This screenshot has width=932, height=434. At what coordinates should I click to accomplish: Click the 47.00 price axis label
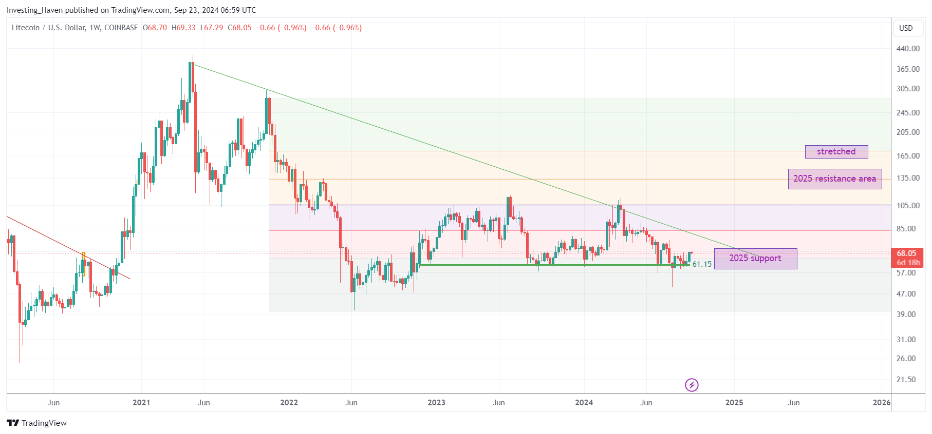[x=906, y=294]
